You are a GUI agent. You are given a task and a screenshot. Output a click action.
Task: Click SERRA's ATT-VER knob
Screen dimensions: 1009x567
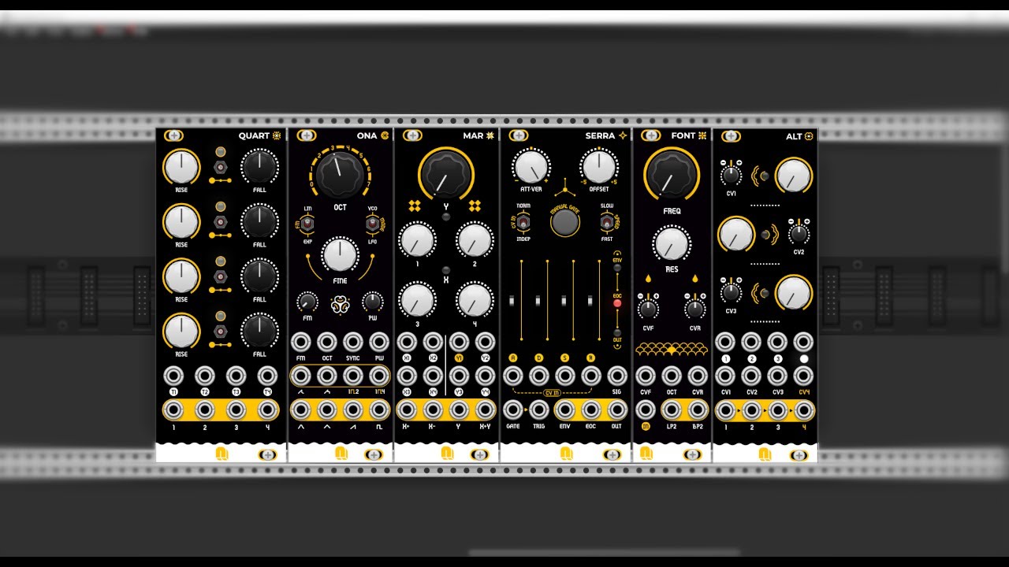tap(531, 166)
